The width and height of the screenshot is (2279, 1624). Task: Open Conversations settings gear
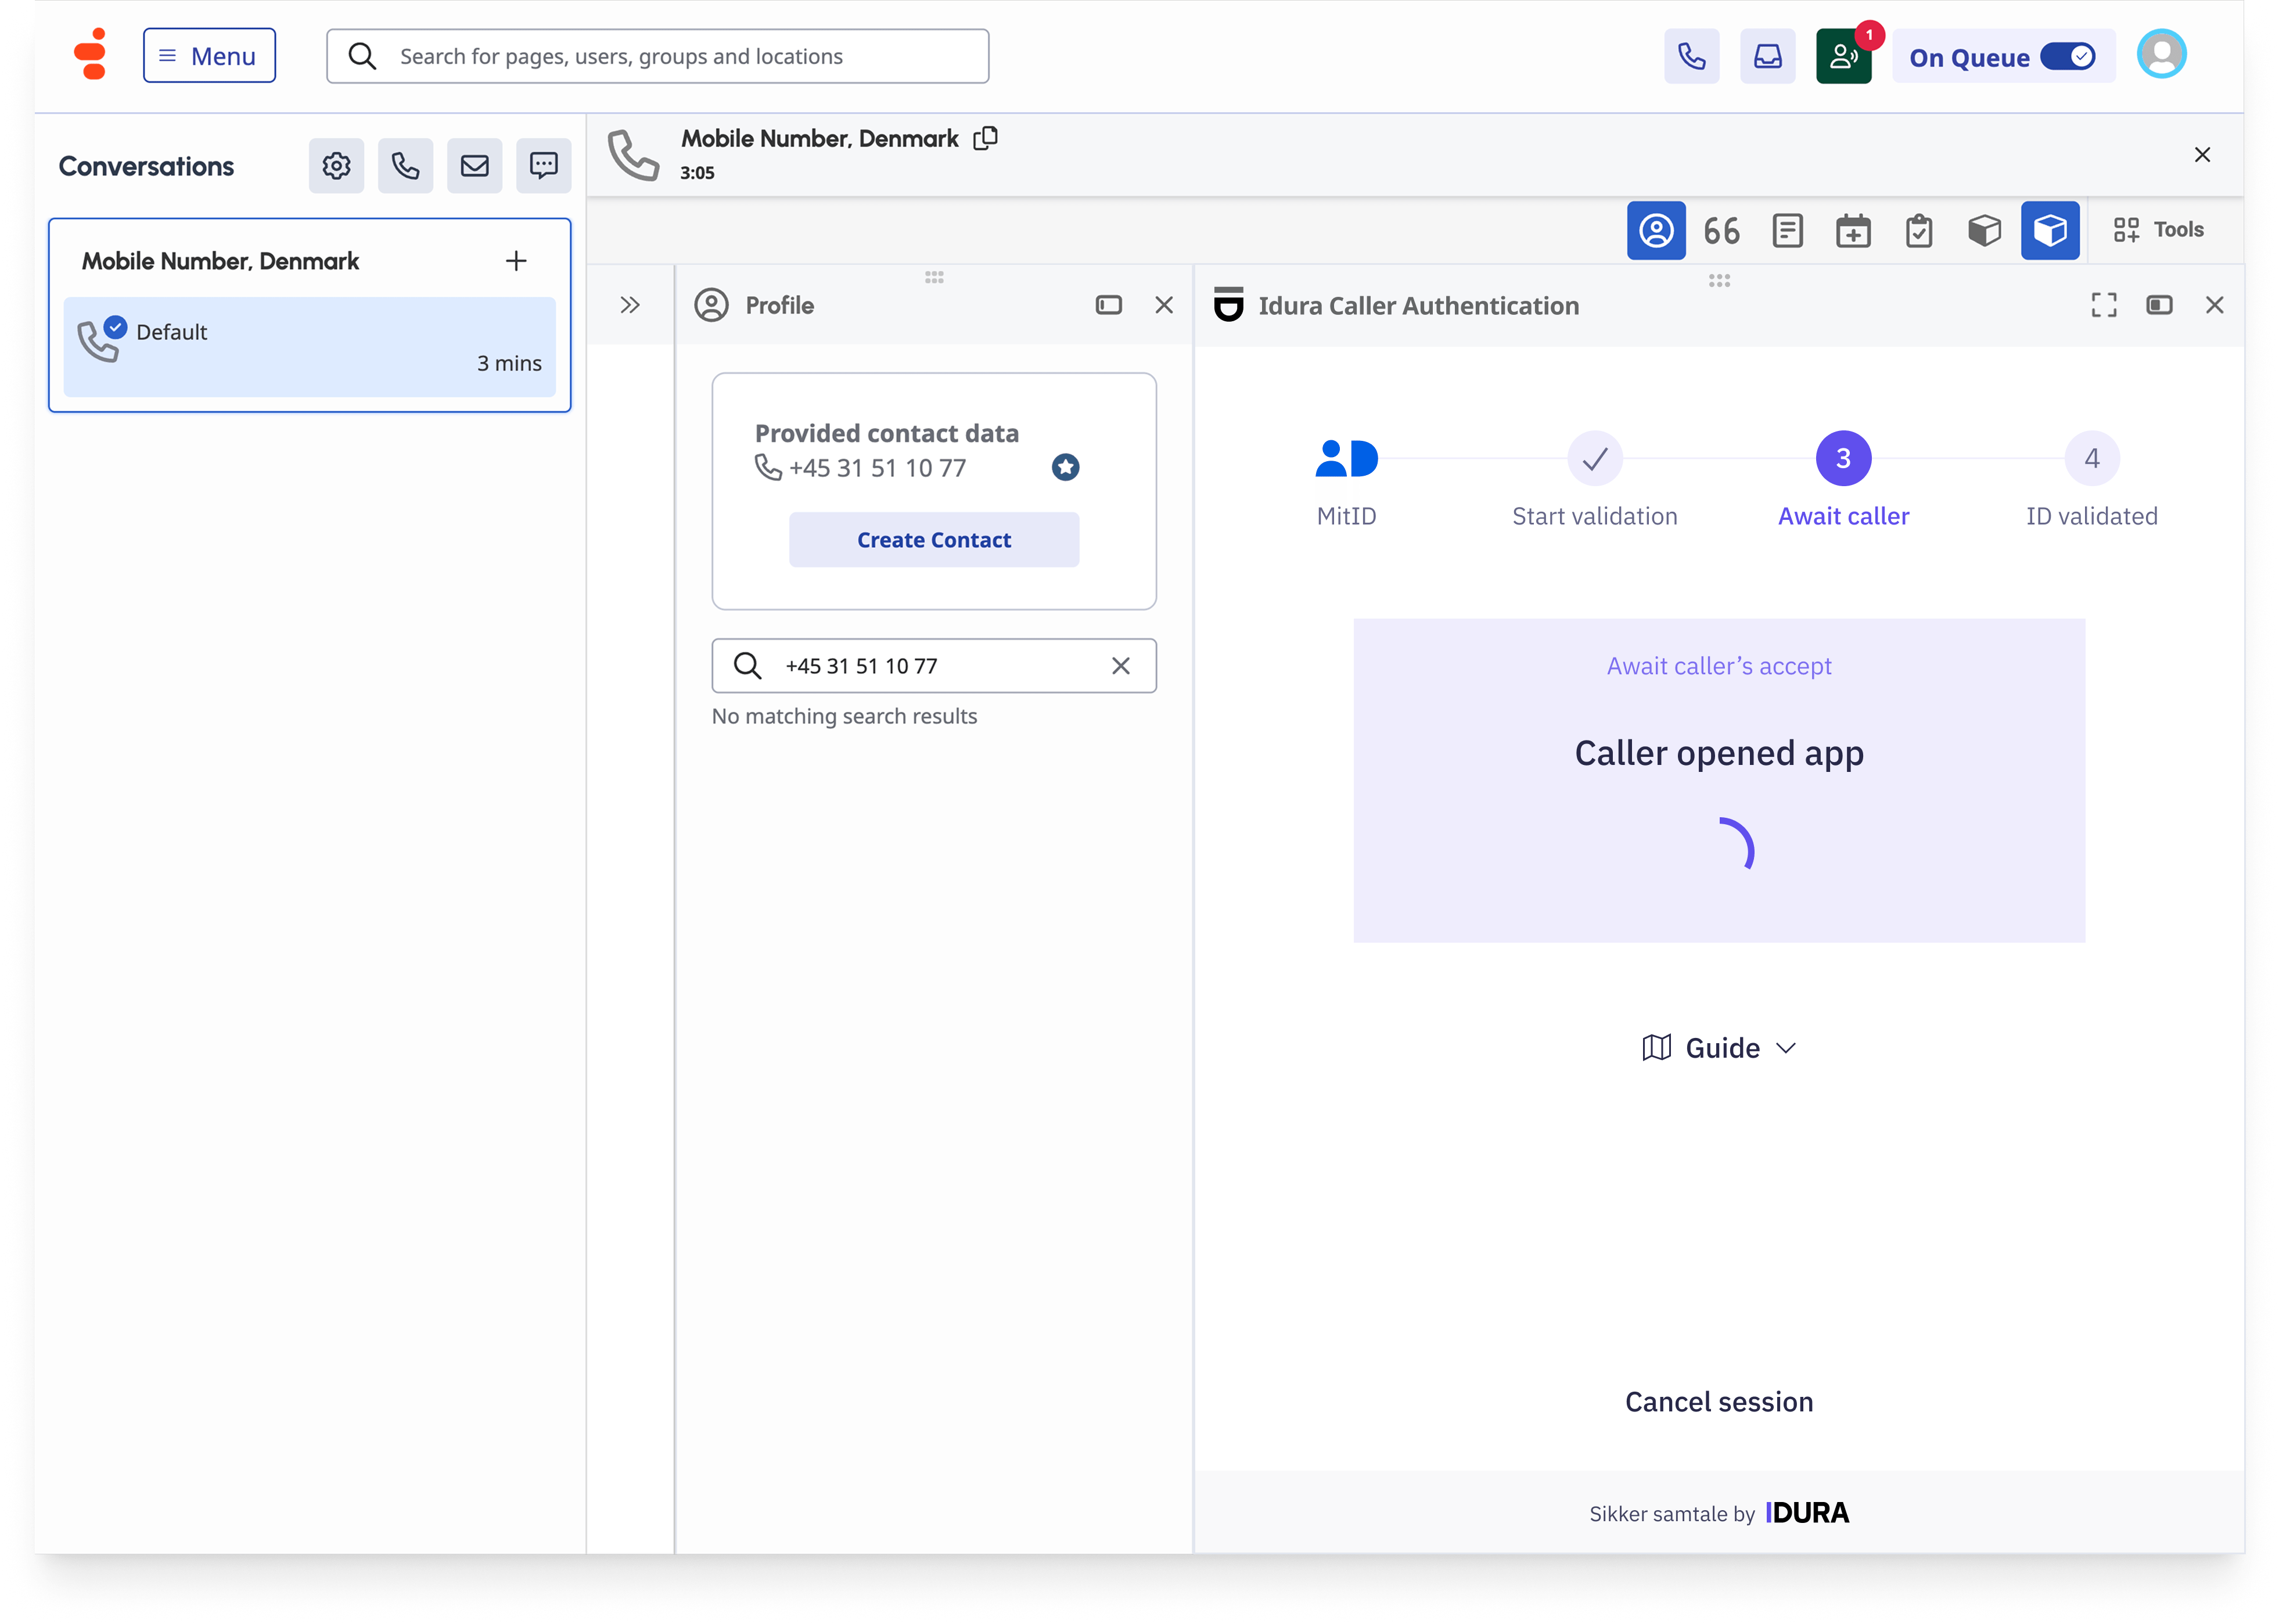(x=336, y=166)
